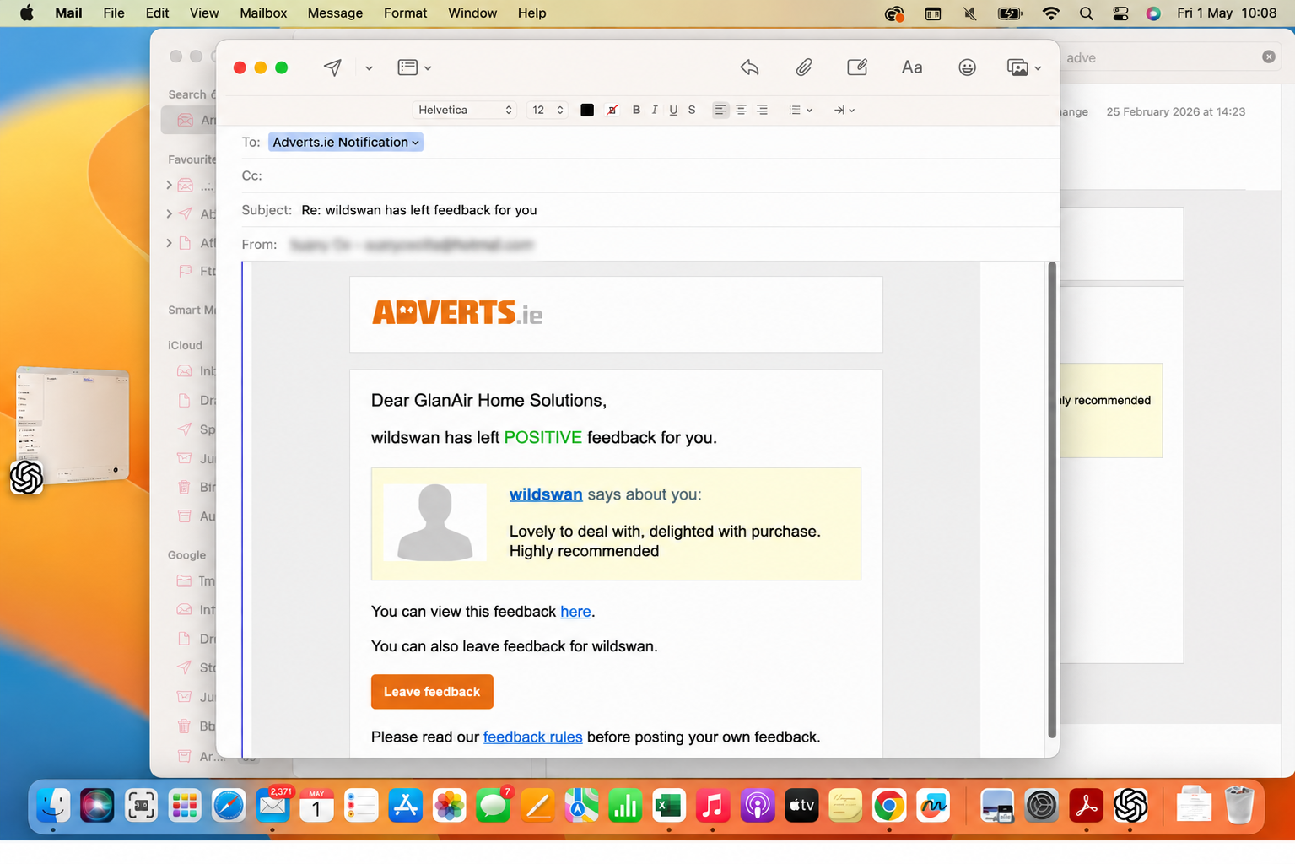1295x864 pixels.
Task: Open the wildswan profile link
Action: tap(546, 494)
